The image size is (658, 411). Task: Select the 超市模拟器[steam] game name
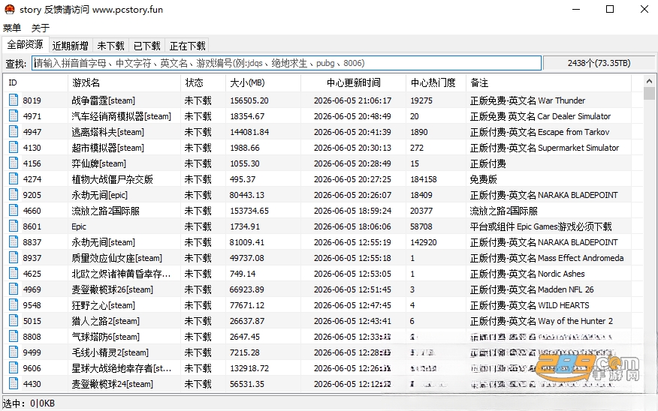(x=108, y=148)
